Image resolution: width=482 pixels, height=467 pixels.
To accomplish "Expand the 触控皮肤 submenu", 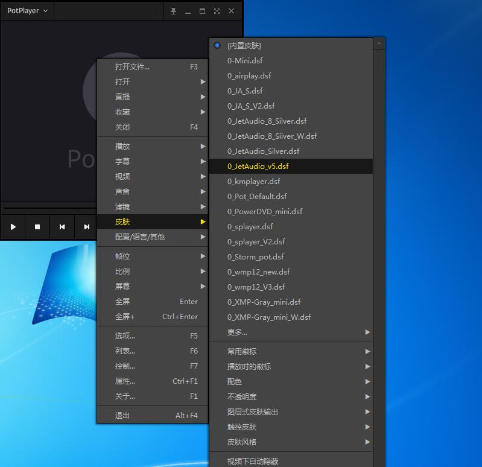I will pyautogui.click(x=291, y=427).
